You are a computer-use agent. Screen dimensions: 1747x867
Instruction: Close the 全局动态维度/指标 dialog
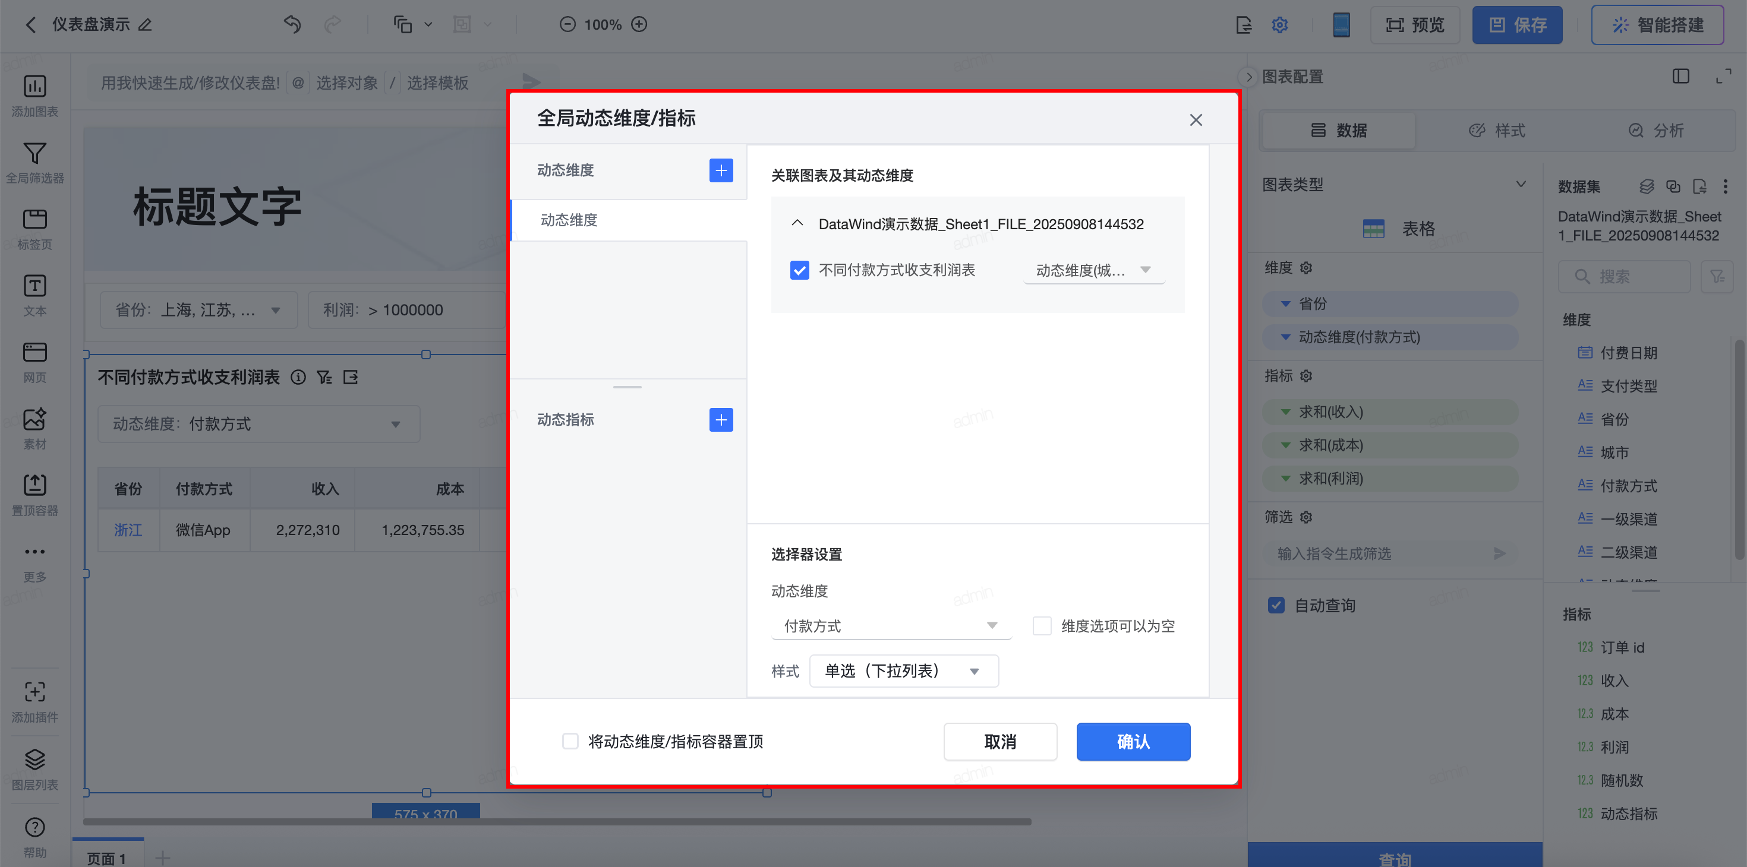tap(1196, 120)
